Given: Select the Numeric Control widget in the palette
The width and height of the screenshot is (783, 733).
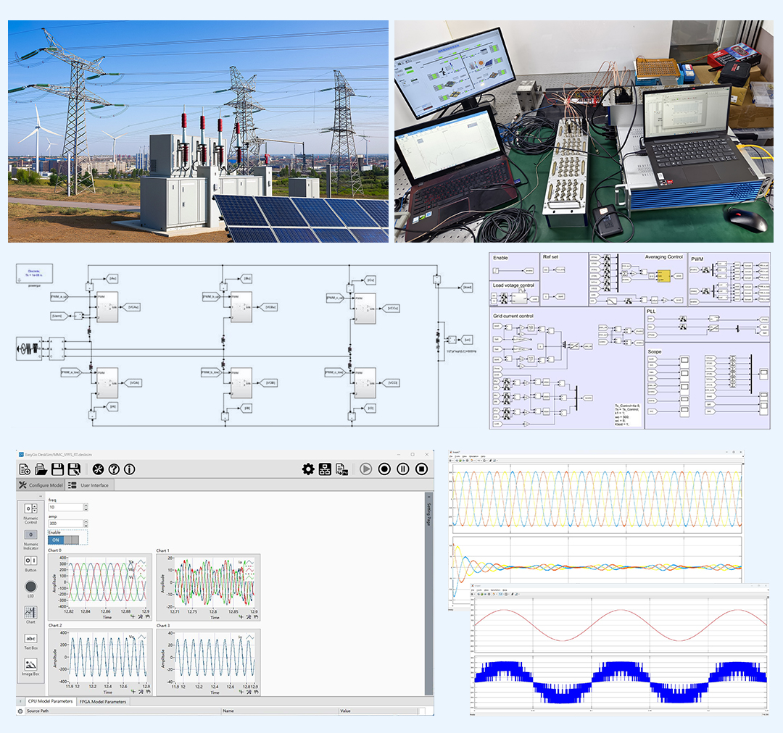Looking at the screenshot, I should pyautogui.click(x=30, y=513).
